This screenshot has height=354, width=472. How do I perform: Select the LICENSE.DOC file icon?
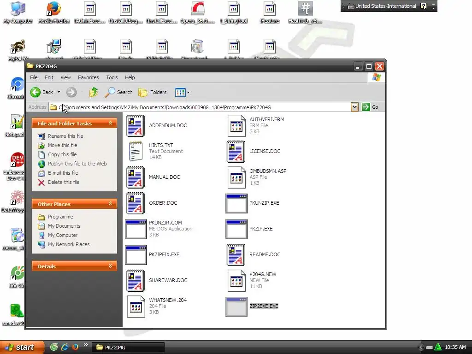[236, 151]
